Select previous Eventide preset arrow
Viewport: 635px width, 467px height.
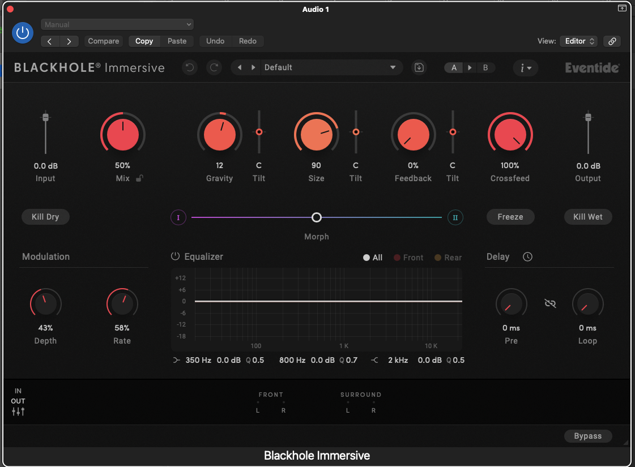(240, 67)
